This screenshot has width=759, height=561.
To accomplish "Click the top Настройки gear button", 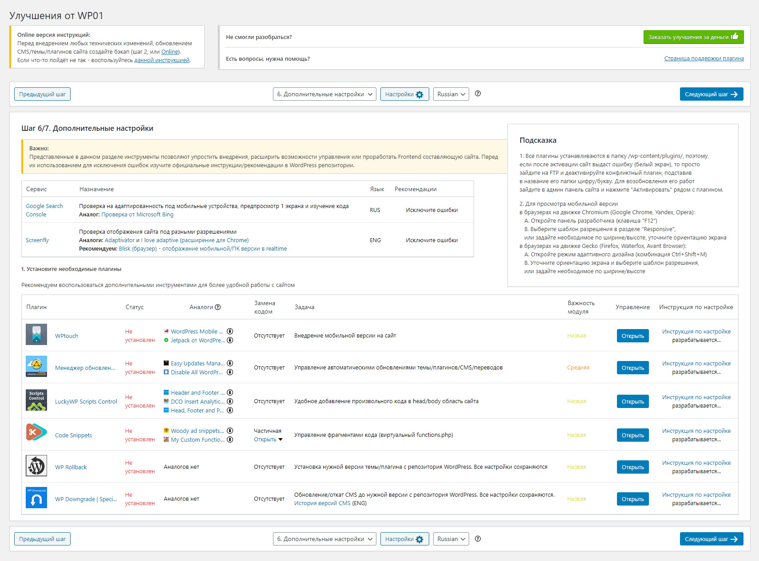I will (x=404, y=94).
